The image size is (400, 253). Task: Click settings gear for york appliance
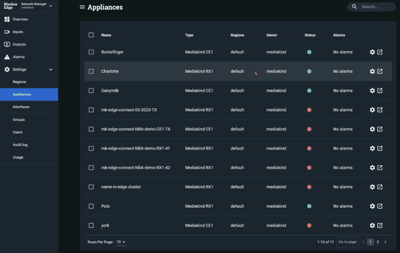(372, 225)
